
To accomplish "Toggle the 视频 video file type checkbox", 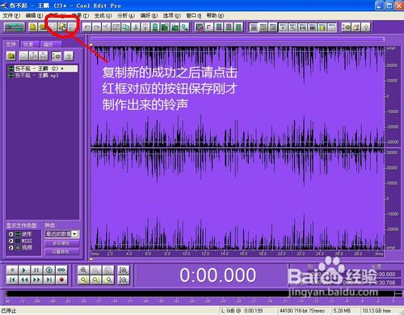I will click(11, 247).
